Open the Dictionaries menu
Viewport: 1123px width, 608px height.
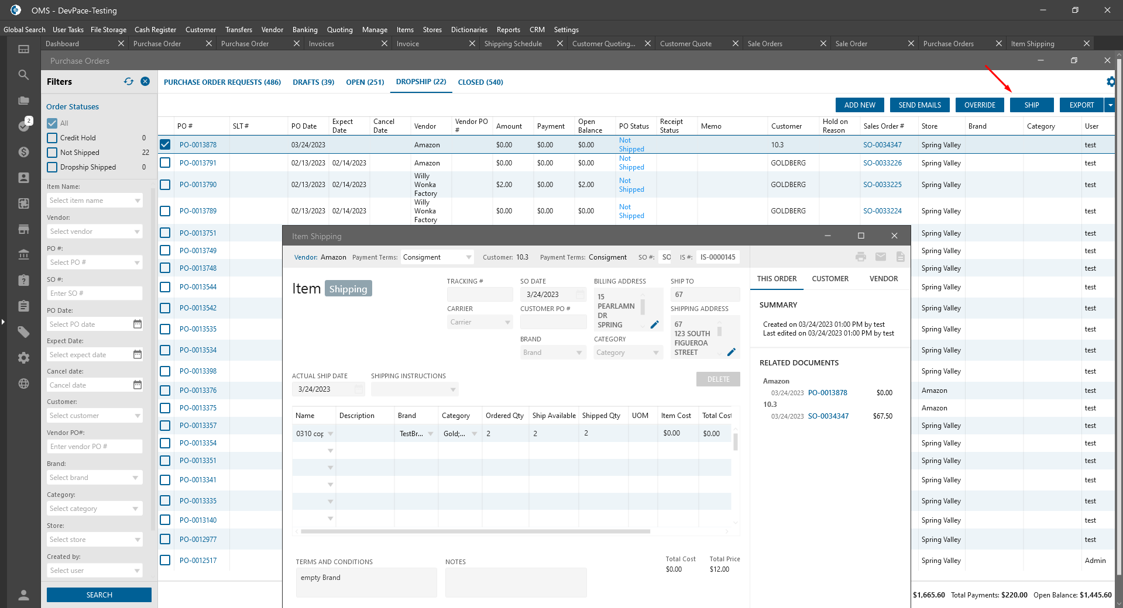coord(469,30)
